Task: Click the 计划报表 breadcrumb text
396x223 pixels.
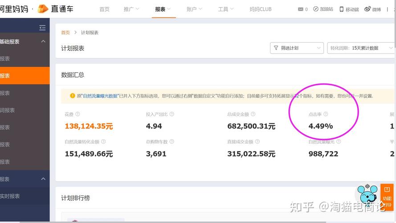Action: pyautogui.click(x=90, y=33)
